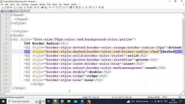Click the Open file toolbar icon
Screen dimensions: 185x104
pyautogui.click(x=5, y=7)
